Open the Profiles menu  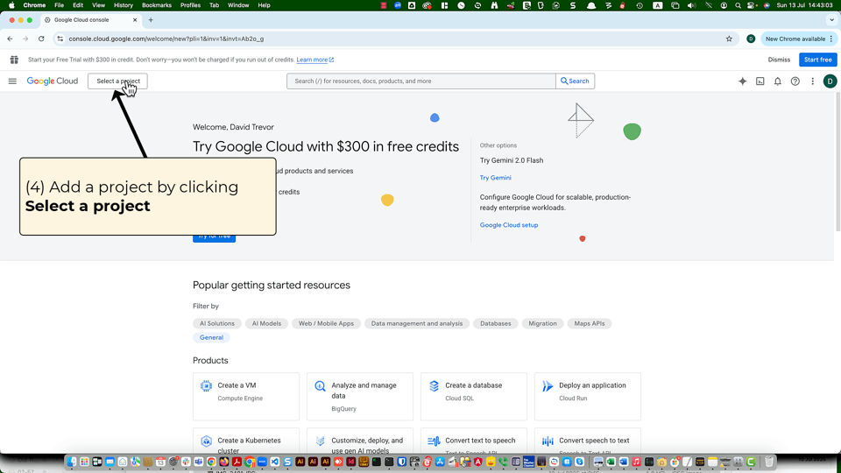click(190, 5)
